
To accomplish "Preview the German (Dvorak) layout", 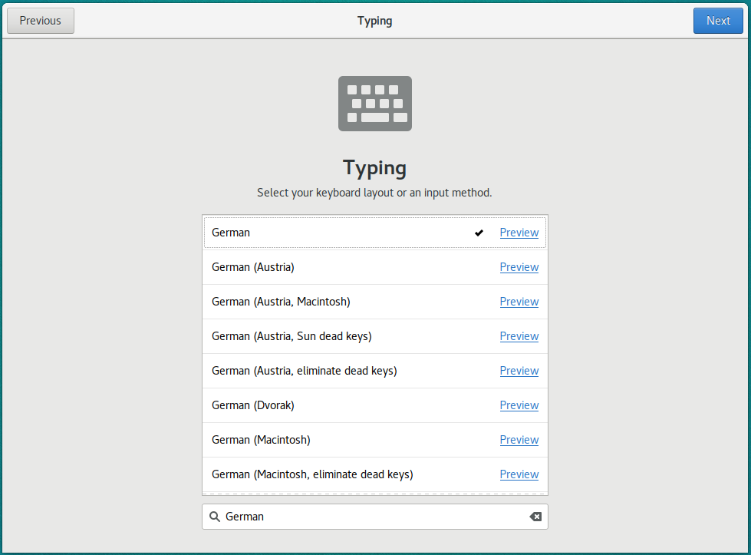I will point(519,405).
